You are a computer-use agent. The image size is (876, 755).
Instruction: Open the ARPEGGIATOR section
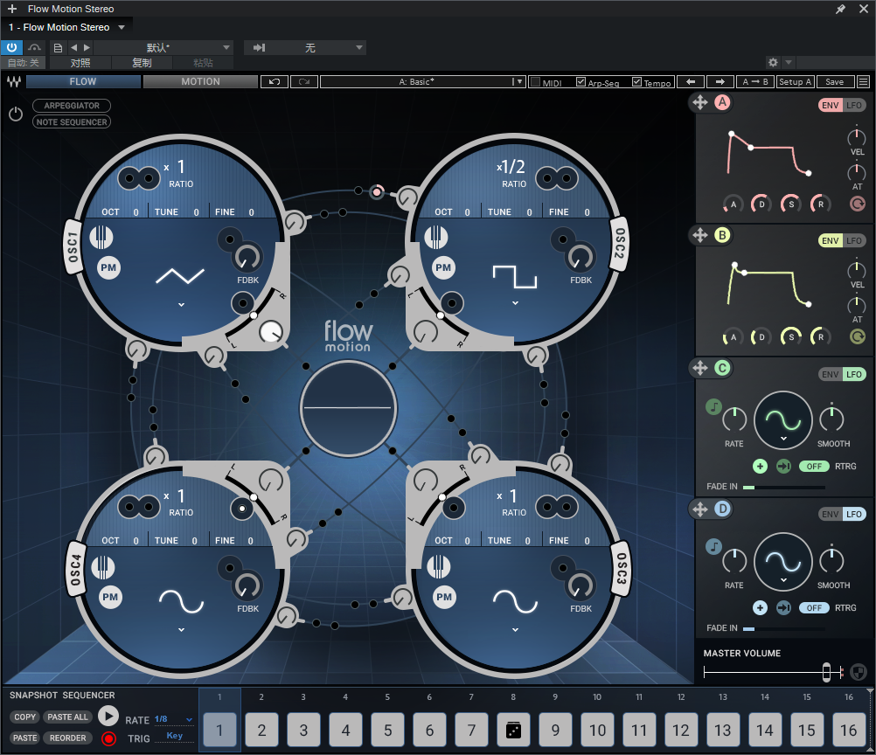pos(72,106)
